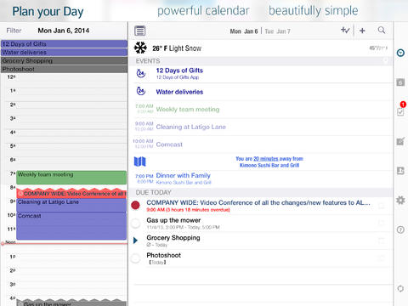Image resolution: width=408 pixels, height=306 pixels.
Task: Open search with magnifier icon
Action: click(382, 30)
